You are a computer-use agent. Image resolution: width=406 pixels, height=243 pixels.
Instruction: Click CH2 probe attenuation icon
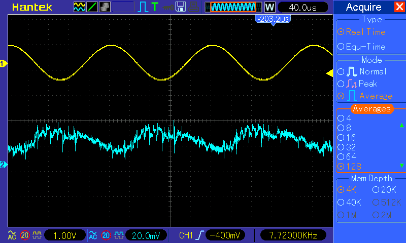tap(119, 235)
